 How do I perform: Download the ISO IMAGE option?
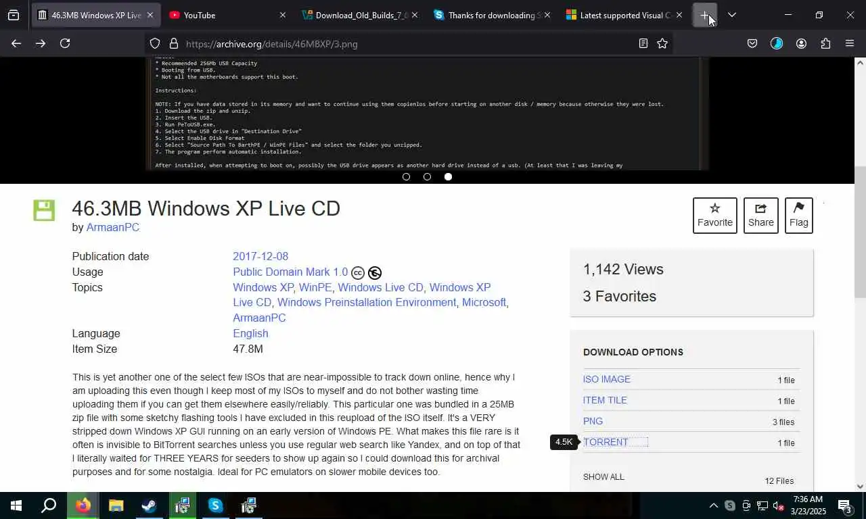(607, 379)
